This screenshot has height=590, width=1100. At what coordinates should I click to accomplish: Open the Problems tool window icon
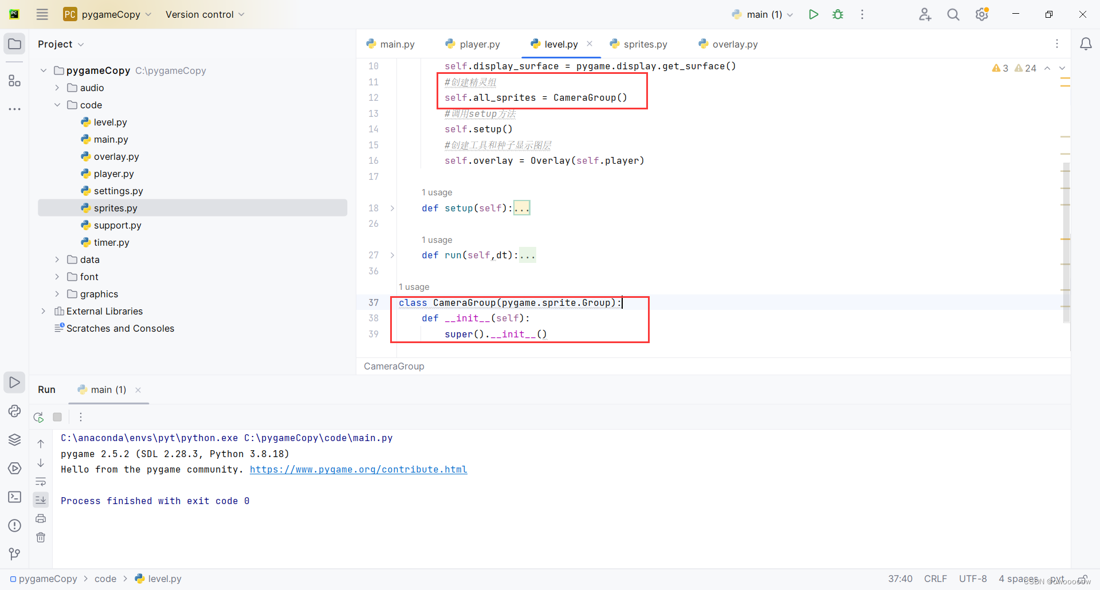pos(15,525)
